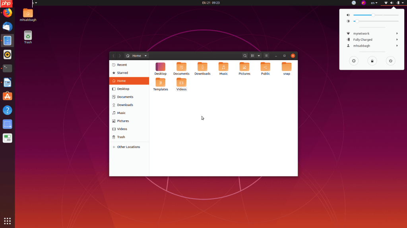Expand the view options dropdown in Files toolbar
Image resolution: width=407 pixels, height=228 pixels.
click(x=259, y=55)
